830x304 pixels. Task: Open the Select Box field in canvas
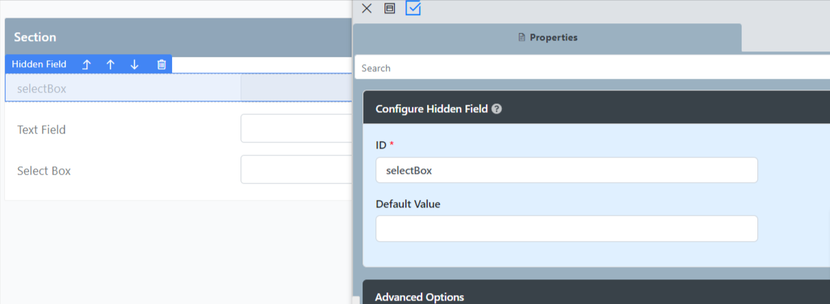point(296,170)
